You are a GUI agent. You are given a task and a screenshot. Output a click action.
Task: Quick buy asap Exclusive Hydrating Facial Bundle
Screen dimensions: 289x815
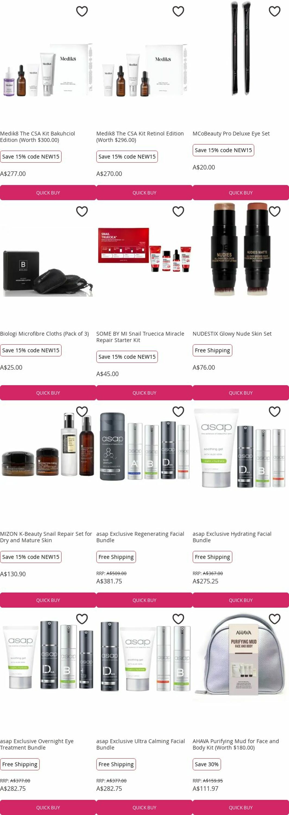point(241,600)
